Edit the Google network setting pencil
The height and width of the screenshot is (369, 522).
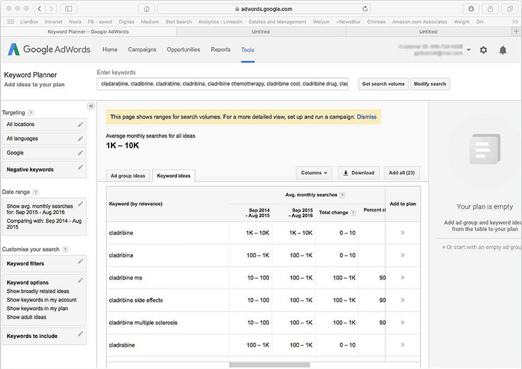[81, 153]
